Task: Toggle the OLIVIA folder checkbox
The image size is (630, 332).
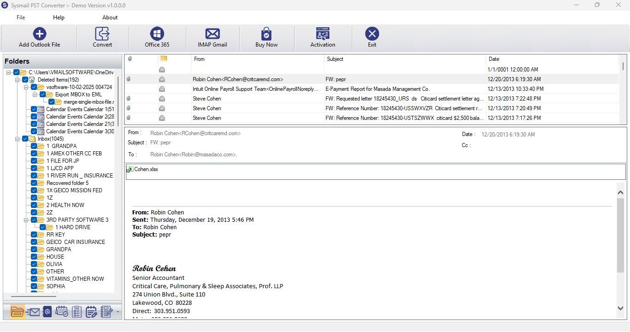Action: (x=34, y=264)
